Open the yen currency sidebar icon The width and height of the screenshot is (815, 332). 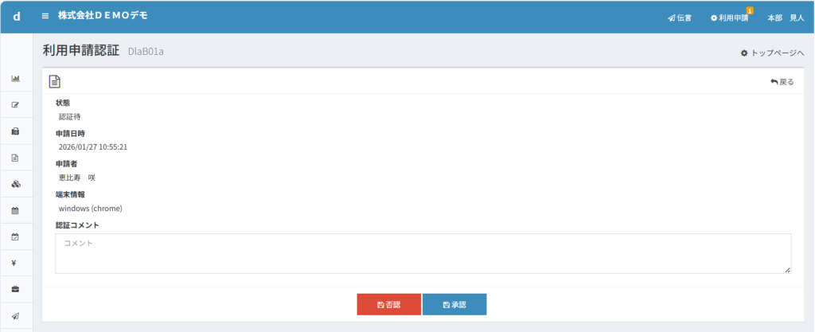(x=15, y=263)
